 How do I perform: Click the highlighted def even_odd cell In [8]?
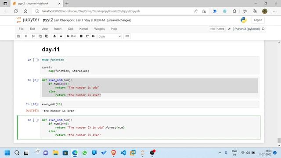[x=150, y=88]
